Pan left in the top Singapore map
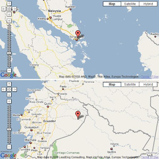 point(4,9)
